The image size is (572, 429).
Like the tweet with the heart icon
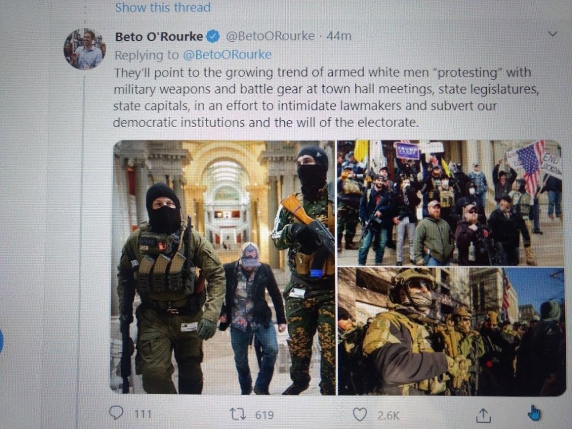(360, 414)
